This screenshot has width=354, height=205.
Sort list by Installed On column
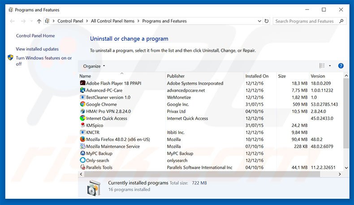pos(260,76)
